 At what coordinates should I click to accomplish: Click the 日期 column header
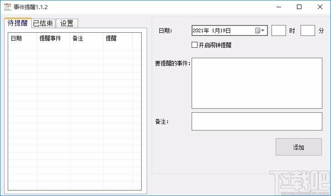[22, 38]
